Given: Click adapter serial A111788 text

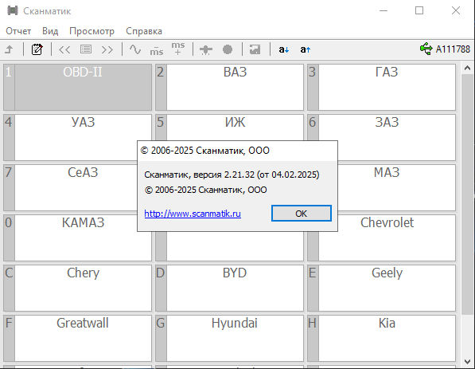Looking at the screenshot, I should pyautogui.click(x=453, y=49).
